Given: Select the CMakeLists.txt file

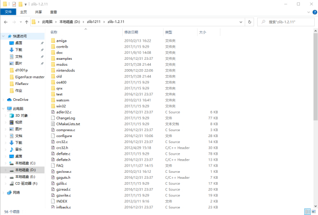Looking at the screenshot, I should 68,124.
